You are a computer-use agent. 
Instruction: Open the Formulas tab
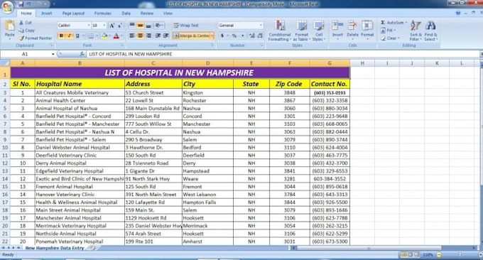click(x=102, y=13)
